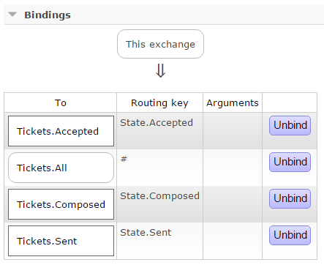Unbind the State.Composed binding
The height and width of the screenshot is (265, 324).
[x=290, y=198]
